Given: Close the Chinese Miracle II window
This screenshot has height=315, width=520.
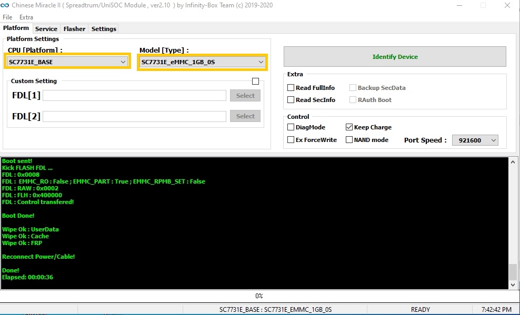Looking at the screenshot, I should tap(507, 5).
